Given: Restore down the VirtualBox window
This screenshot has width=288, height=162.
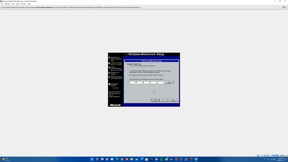Looking at the screenshot, I should point(280,1).
